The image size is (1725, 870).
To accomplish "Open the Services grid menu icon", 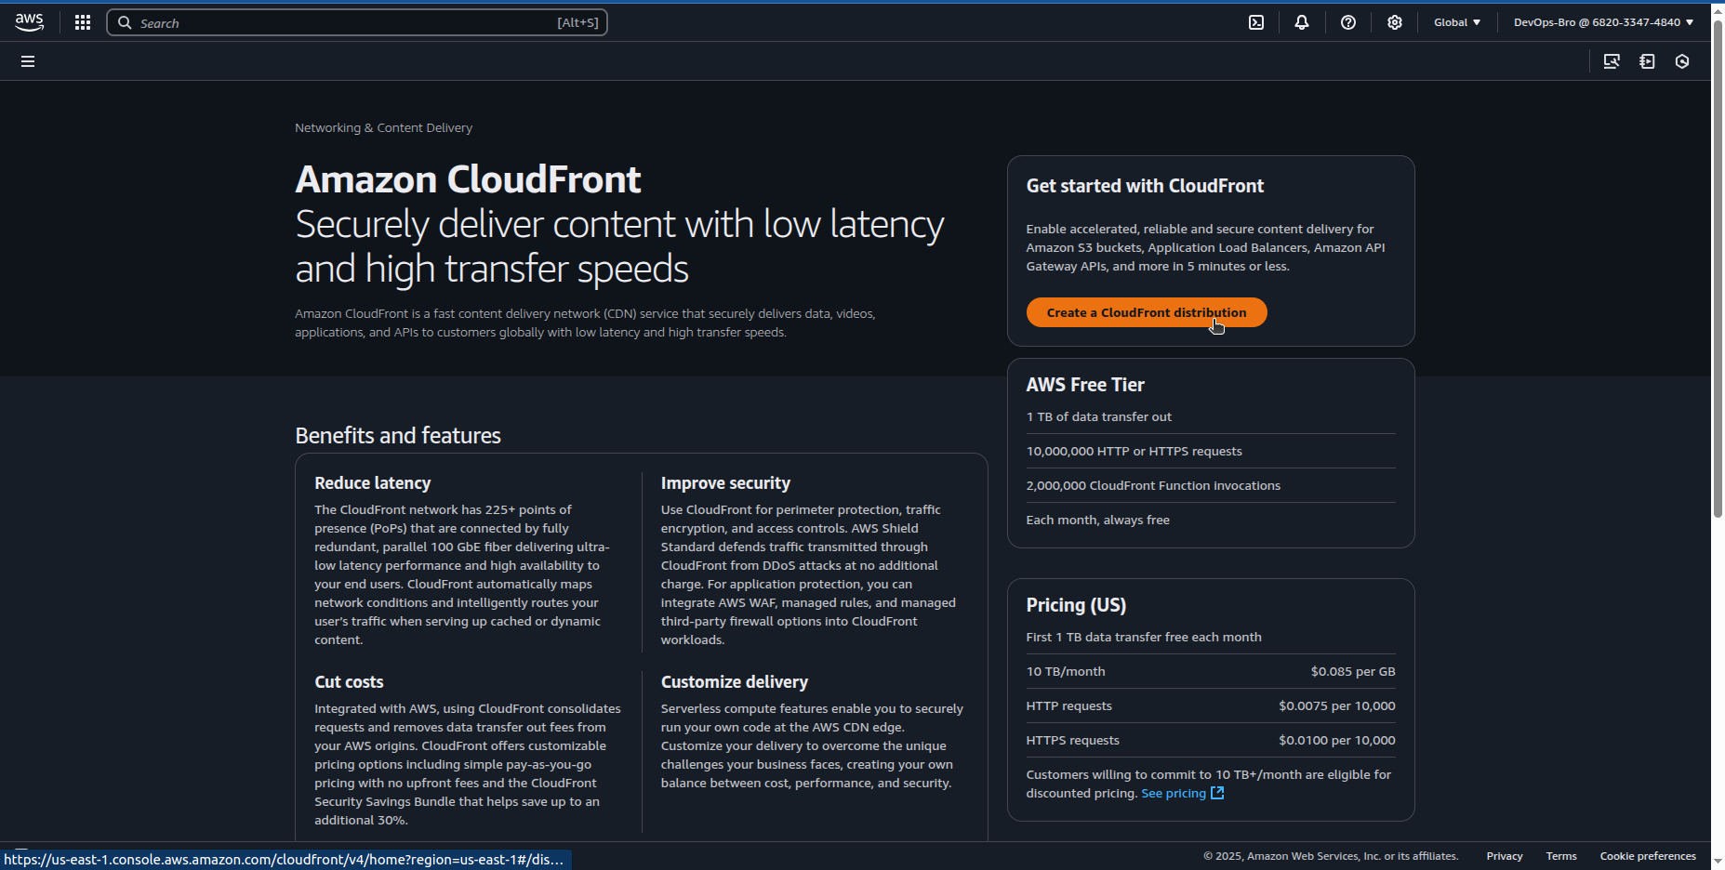I will point(83,22).
